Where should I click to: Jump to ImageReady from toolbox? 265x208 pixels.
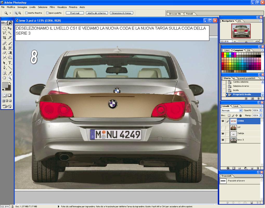tap(7, 106)
